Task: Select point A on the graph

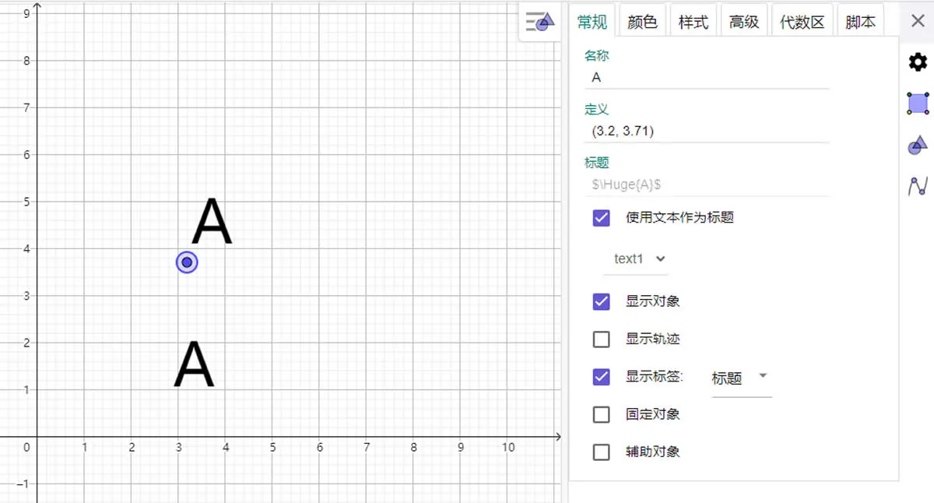Action: coord(187,262)
